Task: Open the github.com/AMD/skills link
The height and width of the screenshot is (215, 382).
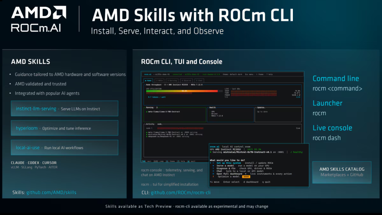Action: tap(51, 192)
